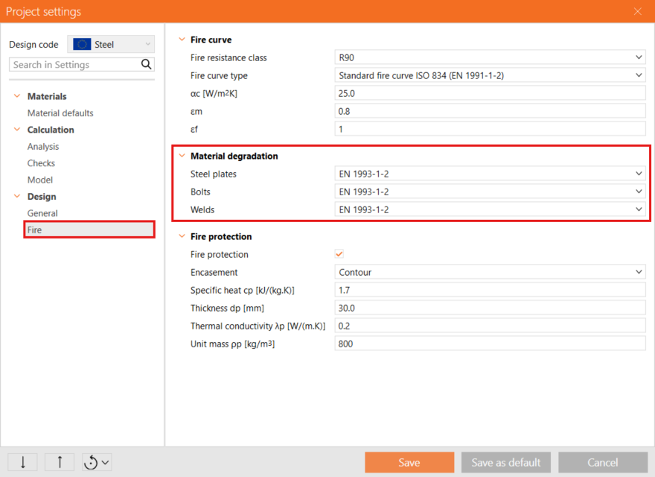Collapse the Materials tree node
Viewport: 655px width, 477px height.
coord(17,96)
